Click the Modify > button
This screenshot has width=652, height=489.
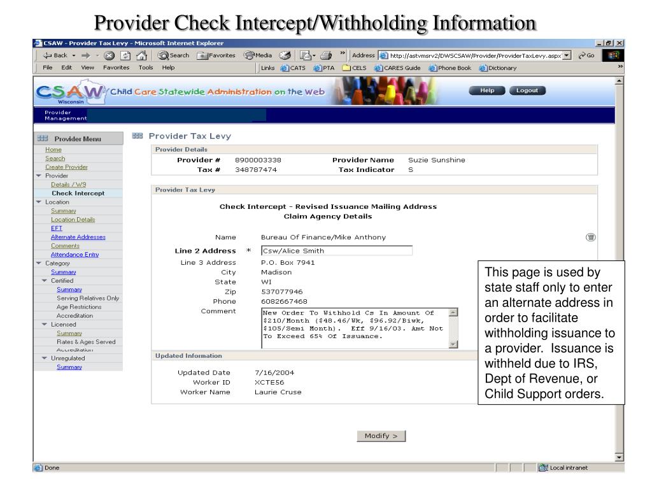381,436
